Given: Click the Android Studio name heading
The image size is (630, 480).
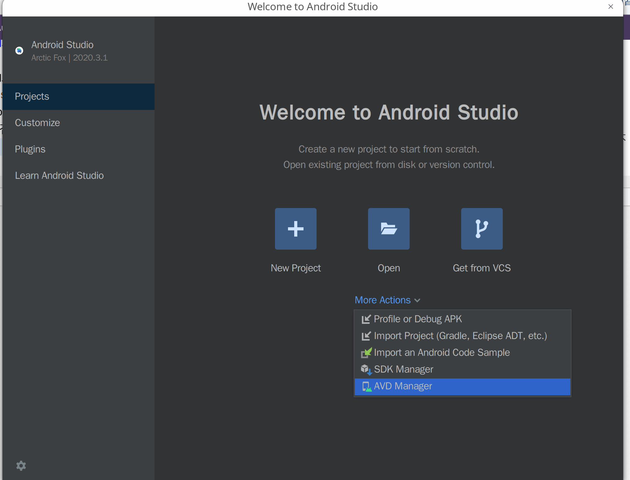Looking at the screenshot, I should [62, 45].
